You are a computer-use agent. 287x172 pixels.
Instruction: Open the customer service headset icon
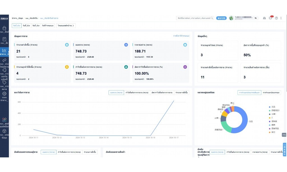pos(264,18)
